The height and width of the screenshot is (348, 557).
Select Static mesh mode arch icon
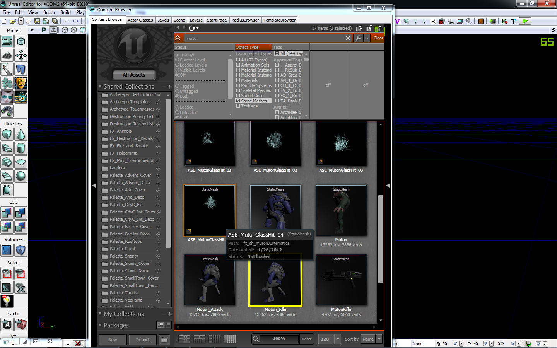coord(21,69)
